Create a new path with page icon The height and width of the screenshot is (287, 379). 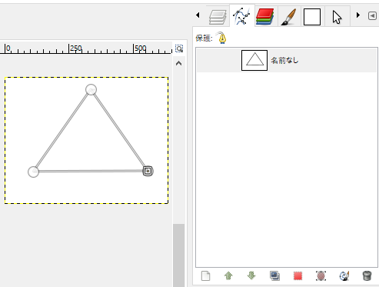205,276
